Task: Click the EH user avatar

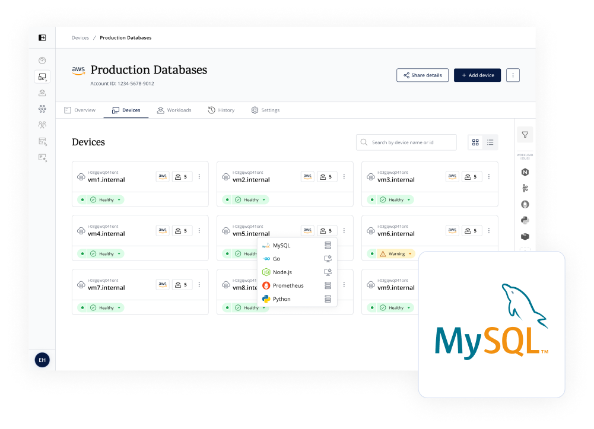Action: point(42,360)
